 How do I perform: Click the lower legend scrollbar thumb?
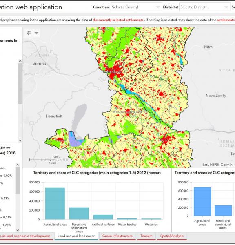18,180
